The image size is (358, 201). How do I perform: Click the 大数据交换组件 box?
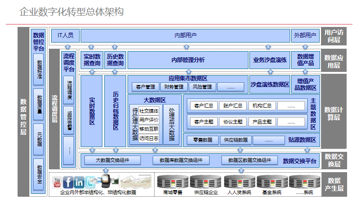pos(112,160)
